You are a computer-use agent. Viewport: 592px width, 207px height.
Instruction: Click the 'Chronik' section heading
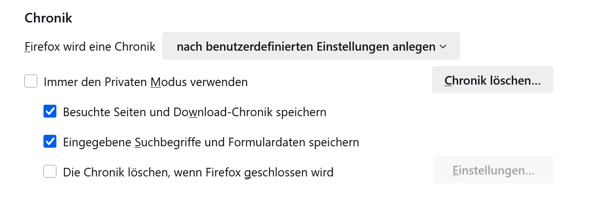click(48, 19)
